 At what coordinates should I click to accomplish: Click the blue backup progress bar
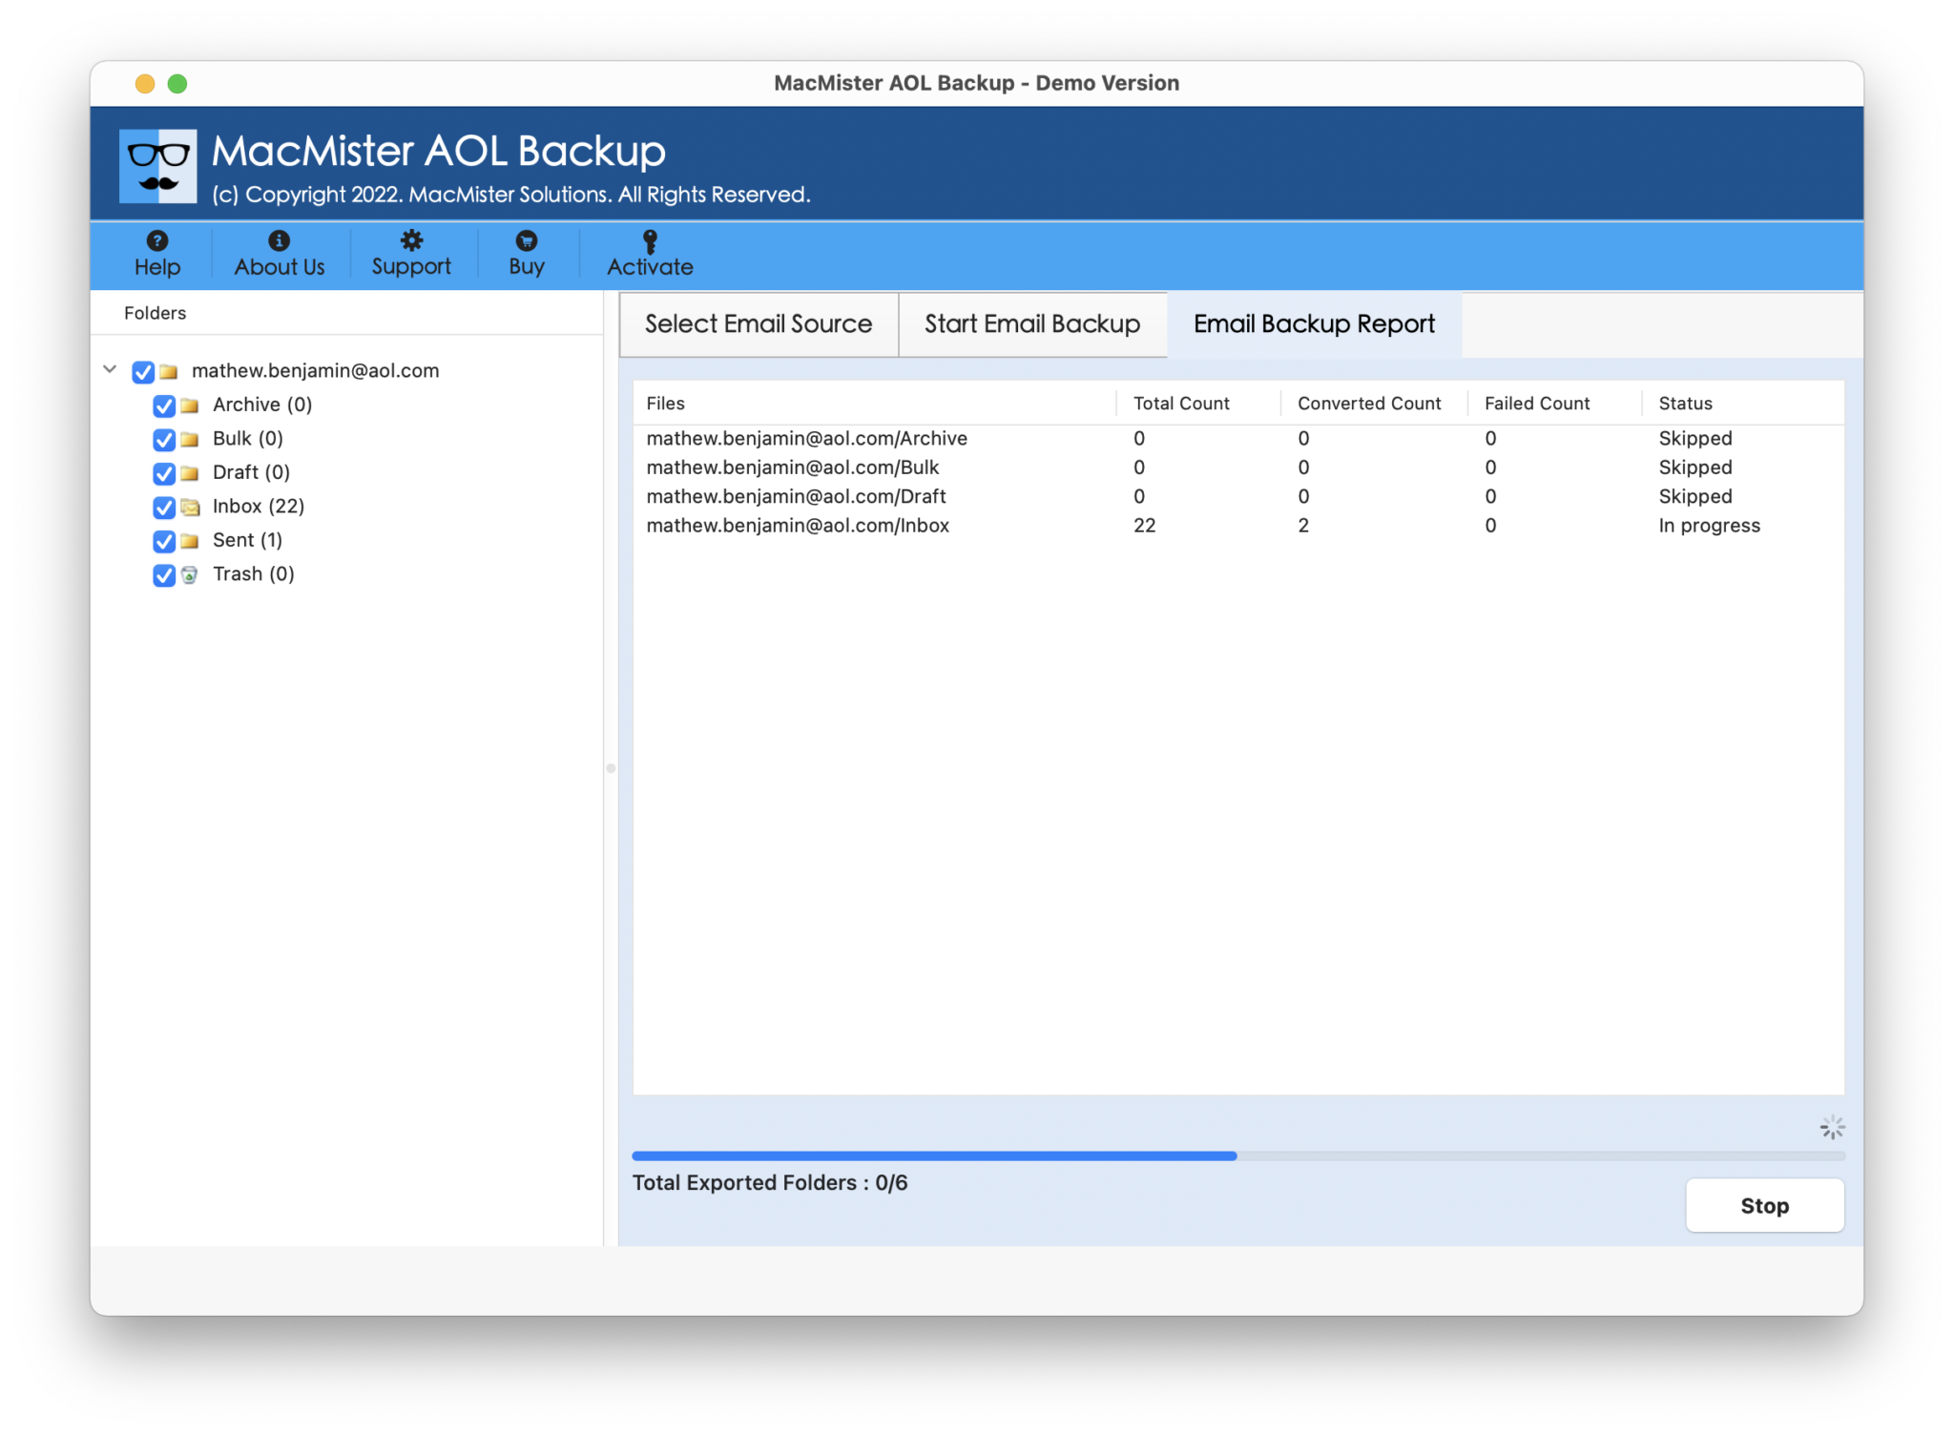(x=933, y=1155)
